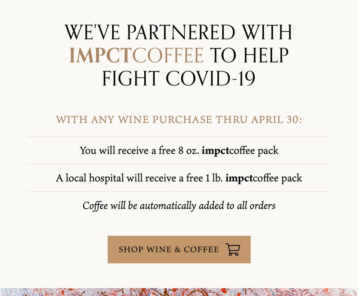The image size is (358, 296).
Task: Click the floral artwork banner at the bottom
Action: coord(179,292)
